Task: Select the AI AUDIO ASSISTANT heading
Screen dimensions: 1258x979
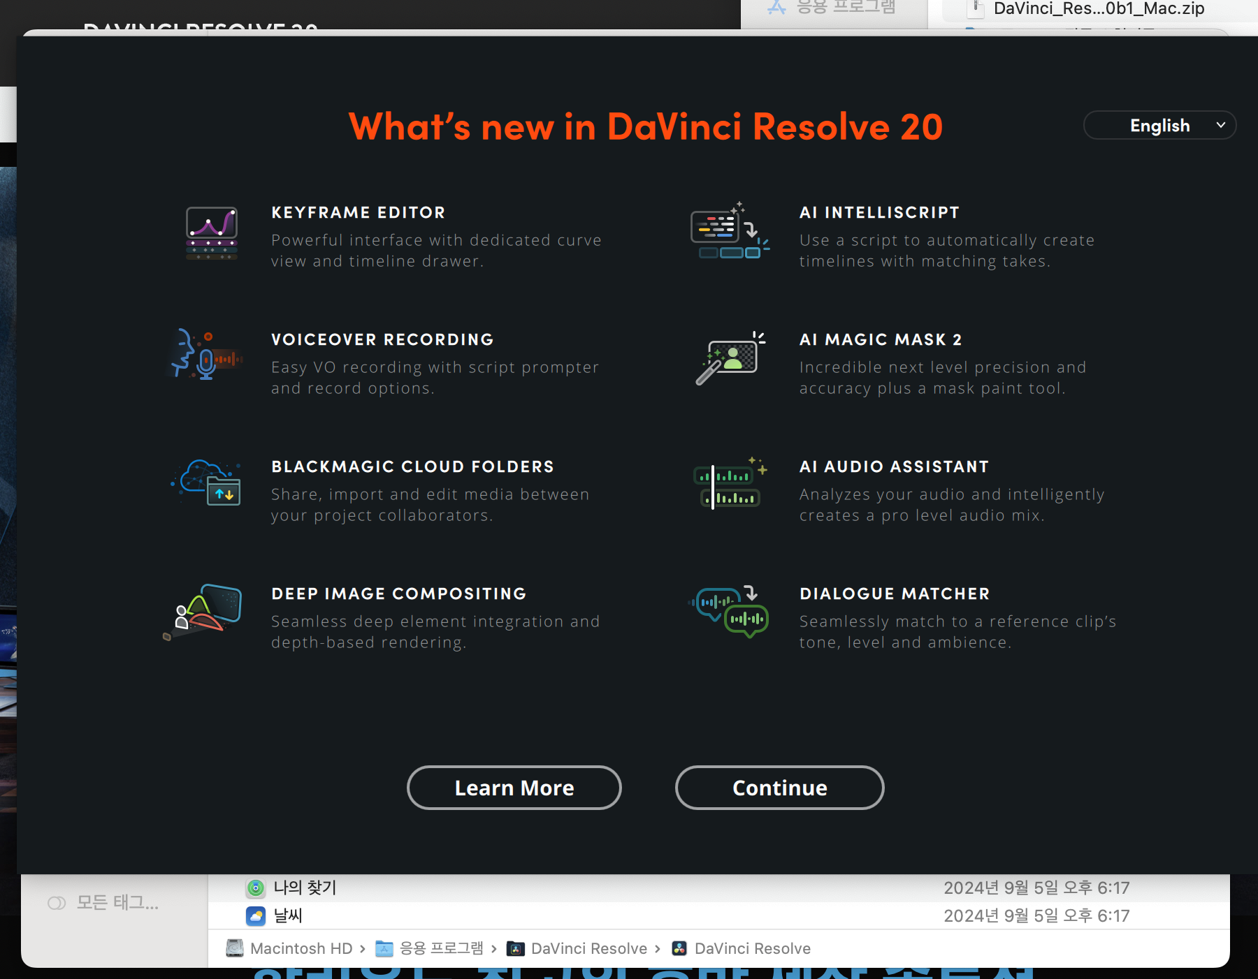Action: pos(894,466)
